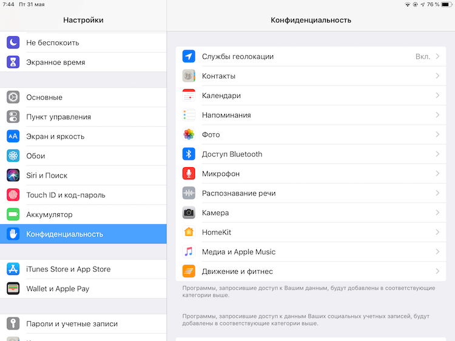Expand chevron on the Календари row
The height and width of the screenshot is (341, 455).
tap(437, 95)
